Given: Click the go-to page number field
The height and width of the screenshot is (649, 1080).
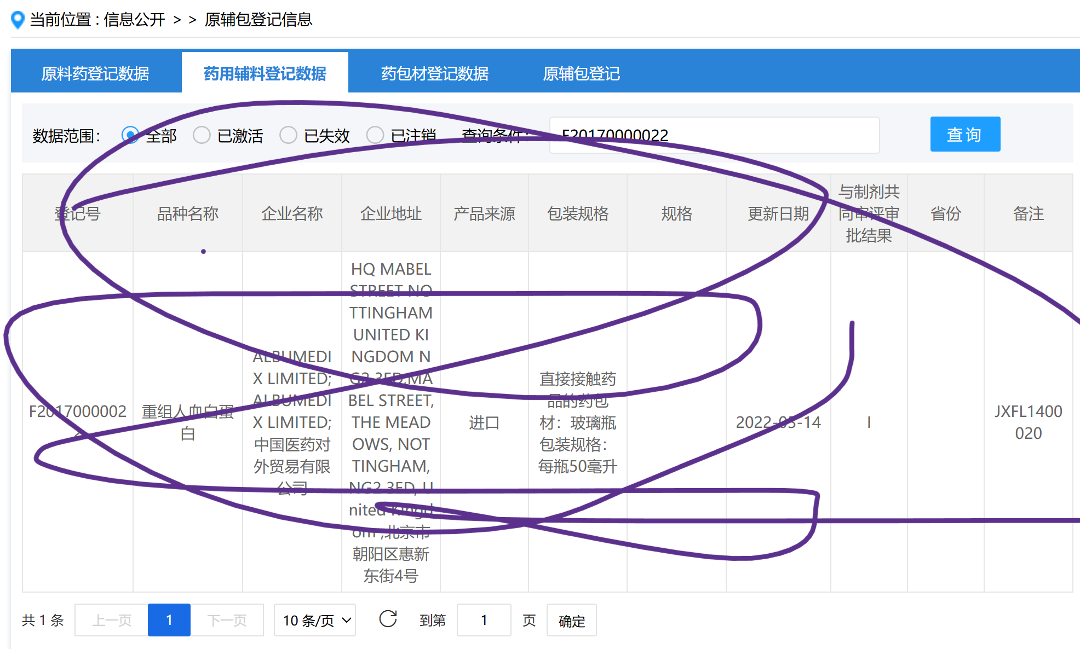Looking at the screenshot, I should click(x=484, y=620).
